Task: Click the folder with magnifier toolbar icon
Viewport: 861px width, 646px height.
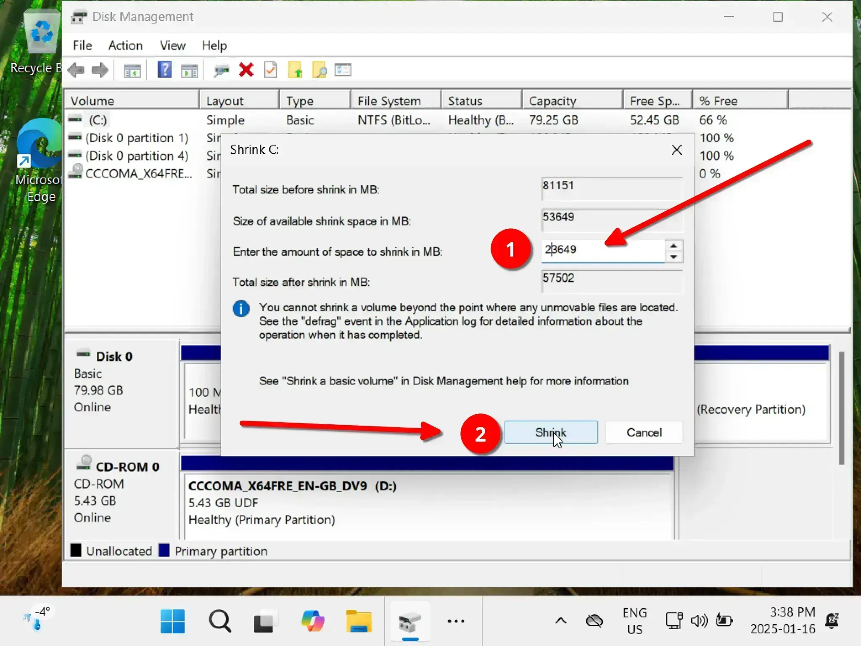Action: pyautogui.click(x=320, y=70)
